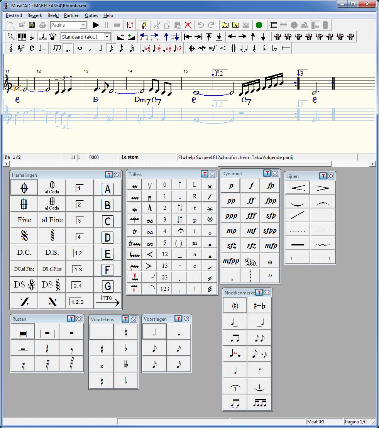This screenshot has width=379, height=428.
Task: Select the arrow pointer tool
Action: coord(11,37)
